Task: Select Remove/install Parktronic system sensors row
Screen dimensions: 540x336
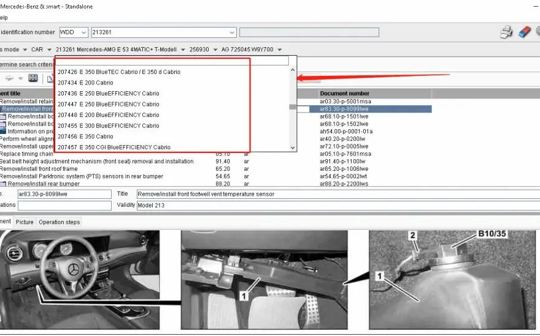Action: (x=81, y=177)
